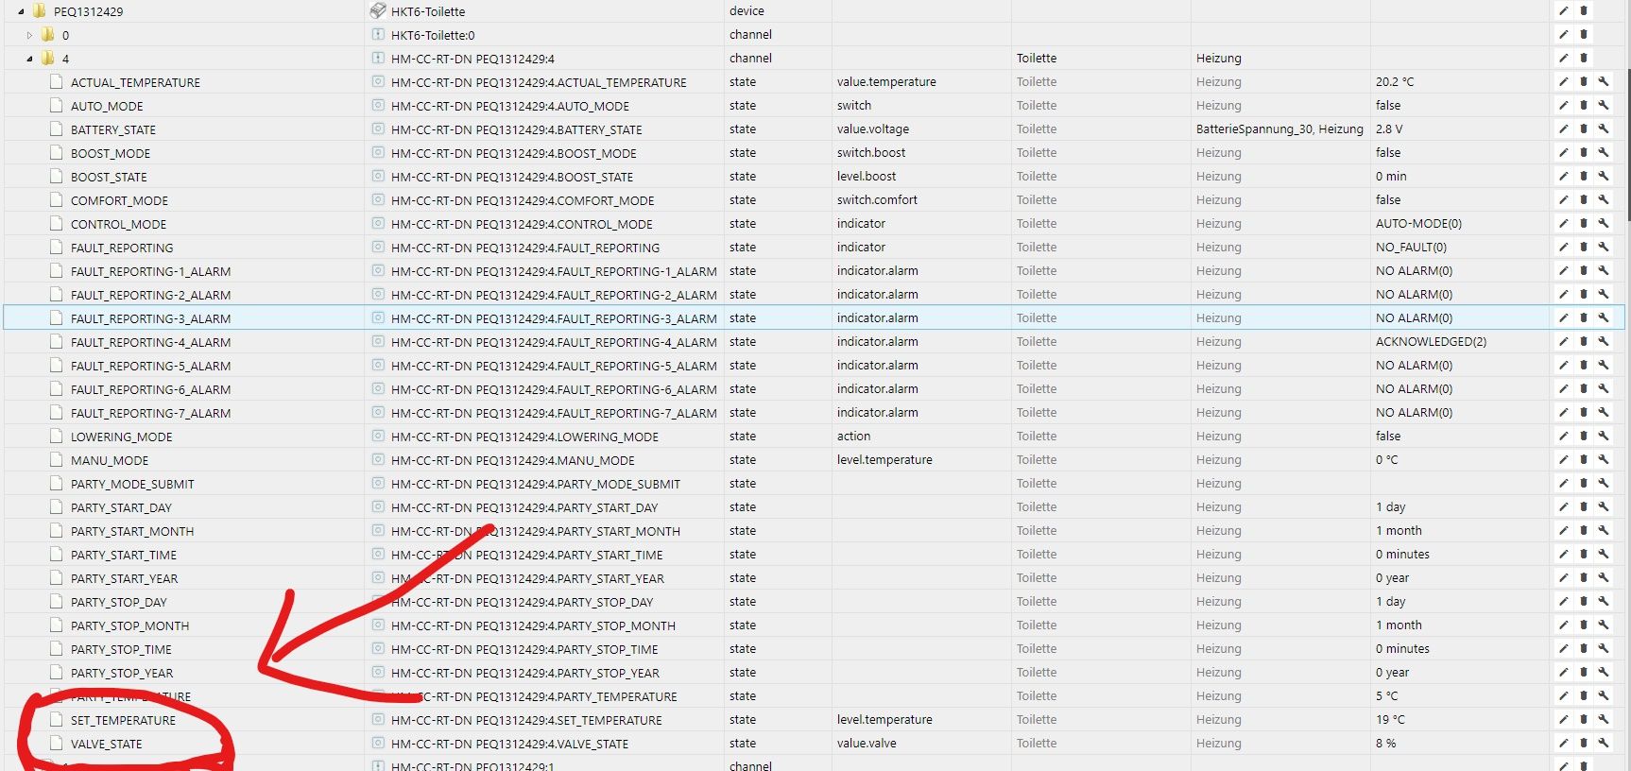The width and height of the screenshot is (1631, 771).
Task: Edit the ACTUAL_TEMPERATURE object with pencil icon
Action: [x=1563, y=82]
